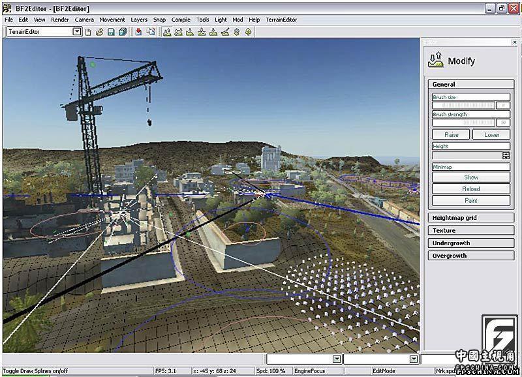Open the second dropdown above the status bar
The height and width of the screenshot is (377, 522).
414,359
